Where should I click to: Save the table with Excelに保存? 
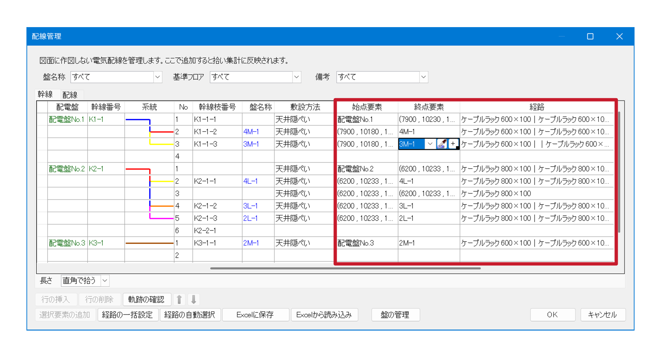[255, 314]
